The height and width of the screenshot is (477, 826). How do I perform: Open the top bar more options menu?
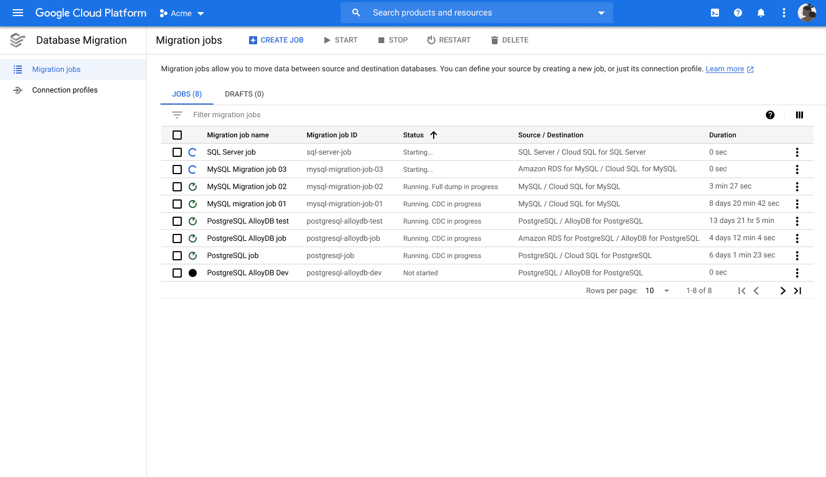click(784, 13)
